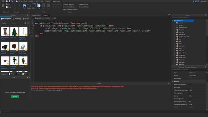Click the Toolbox search input field
Screen dimensions: 208x117
[x=17, y=23]
